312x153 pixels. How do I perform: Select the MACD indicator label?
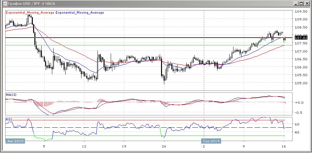tap(11, 95)
